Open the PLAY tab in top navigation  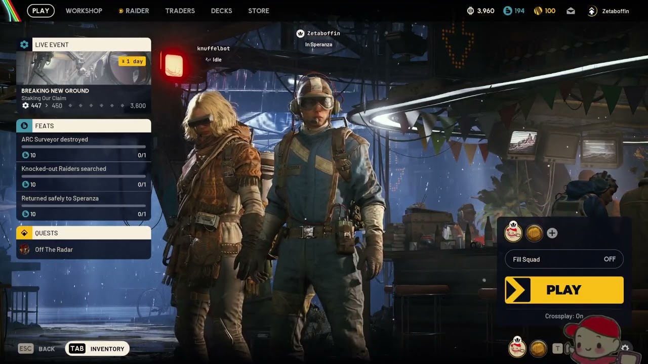click(x=40, y=11)
